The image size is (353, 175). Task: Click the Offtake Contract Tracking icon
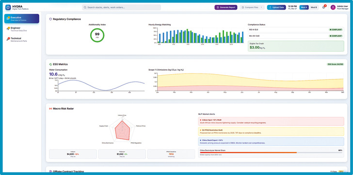(x=50, y=172)
